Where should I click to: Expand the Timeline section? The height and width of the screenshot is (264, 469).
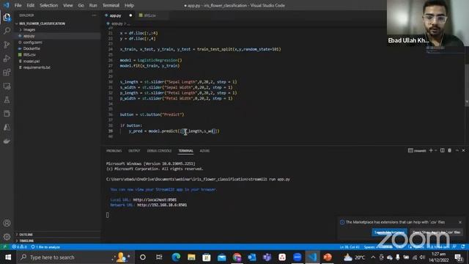(26, 241)
